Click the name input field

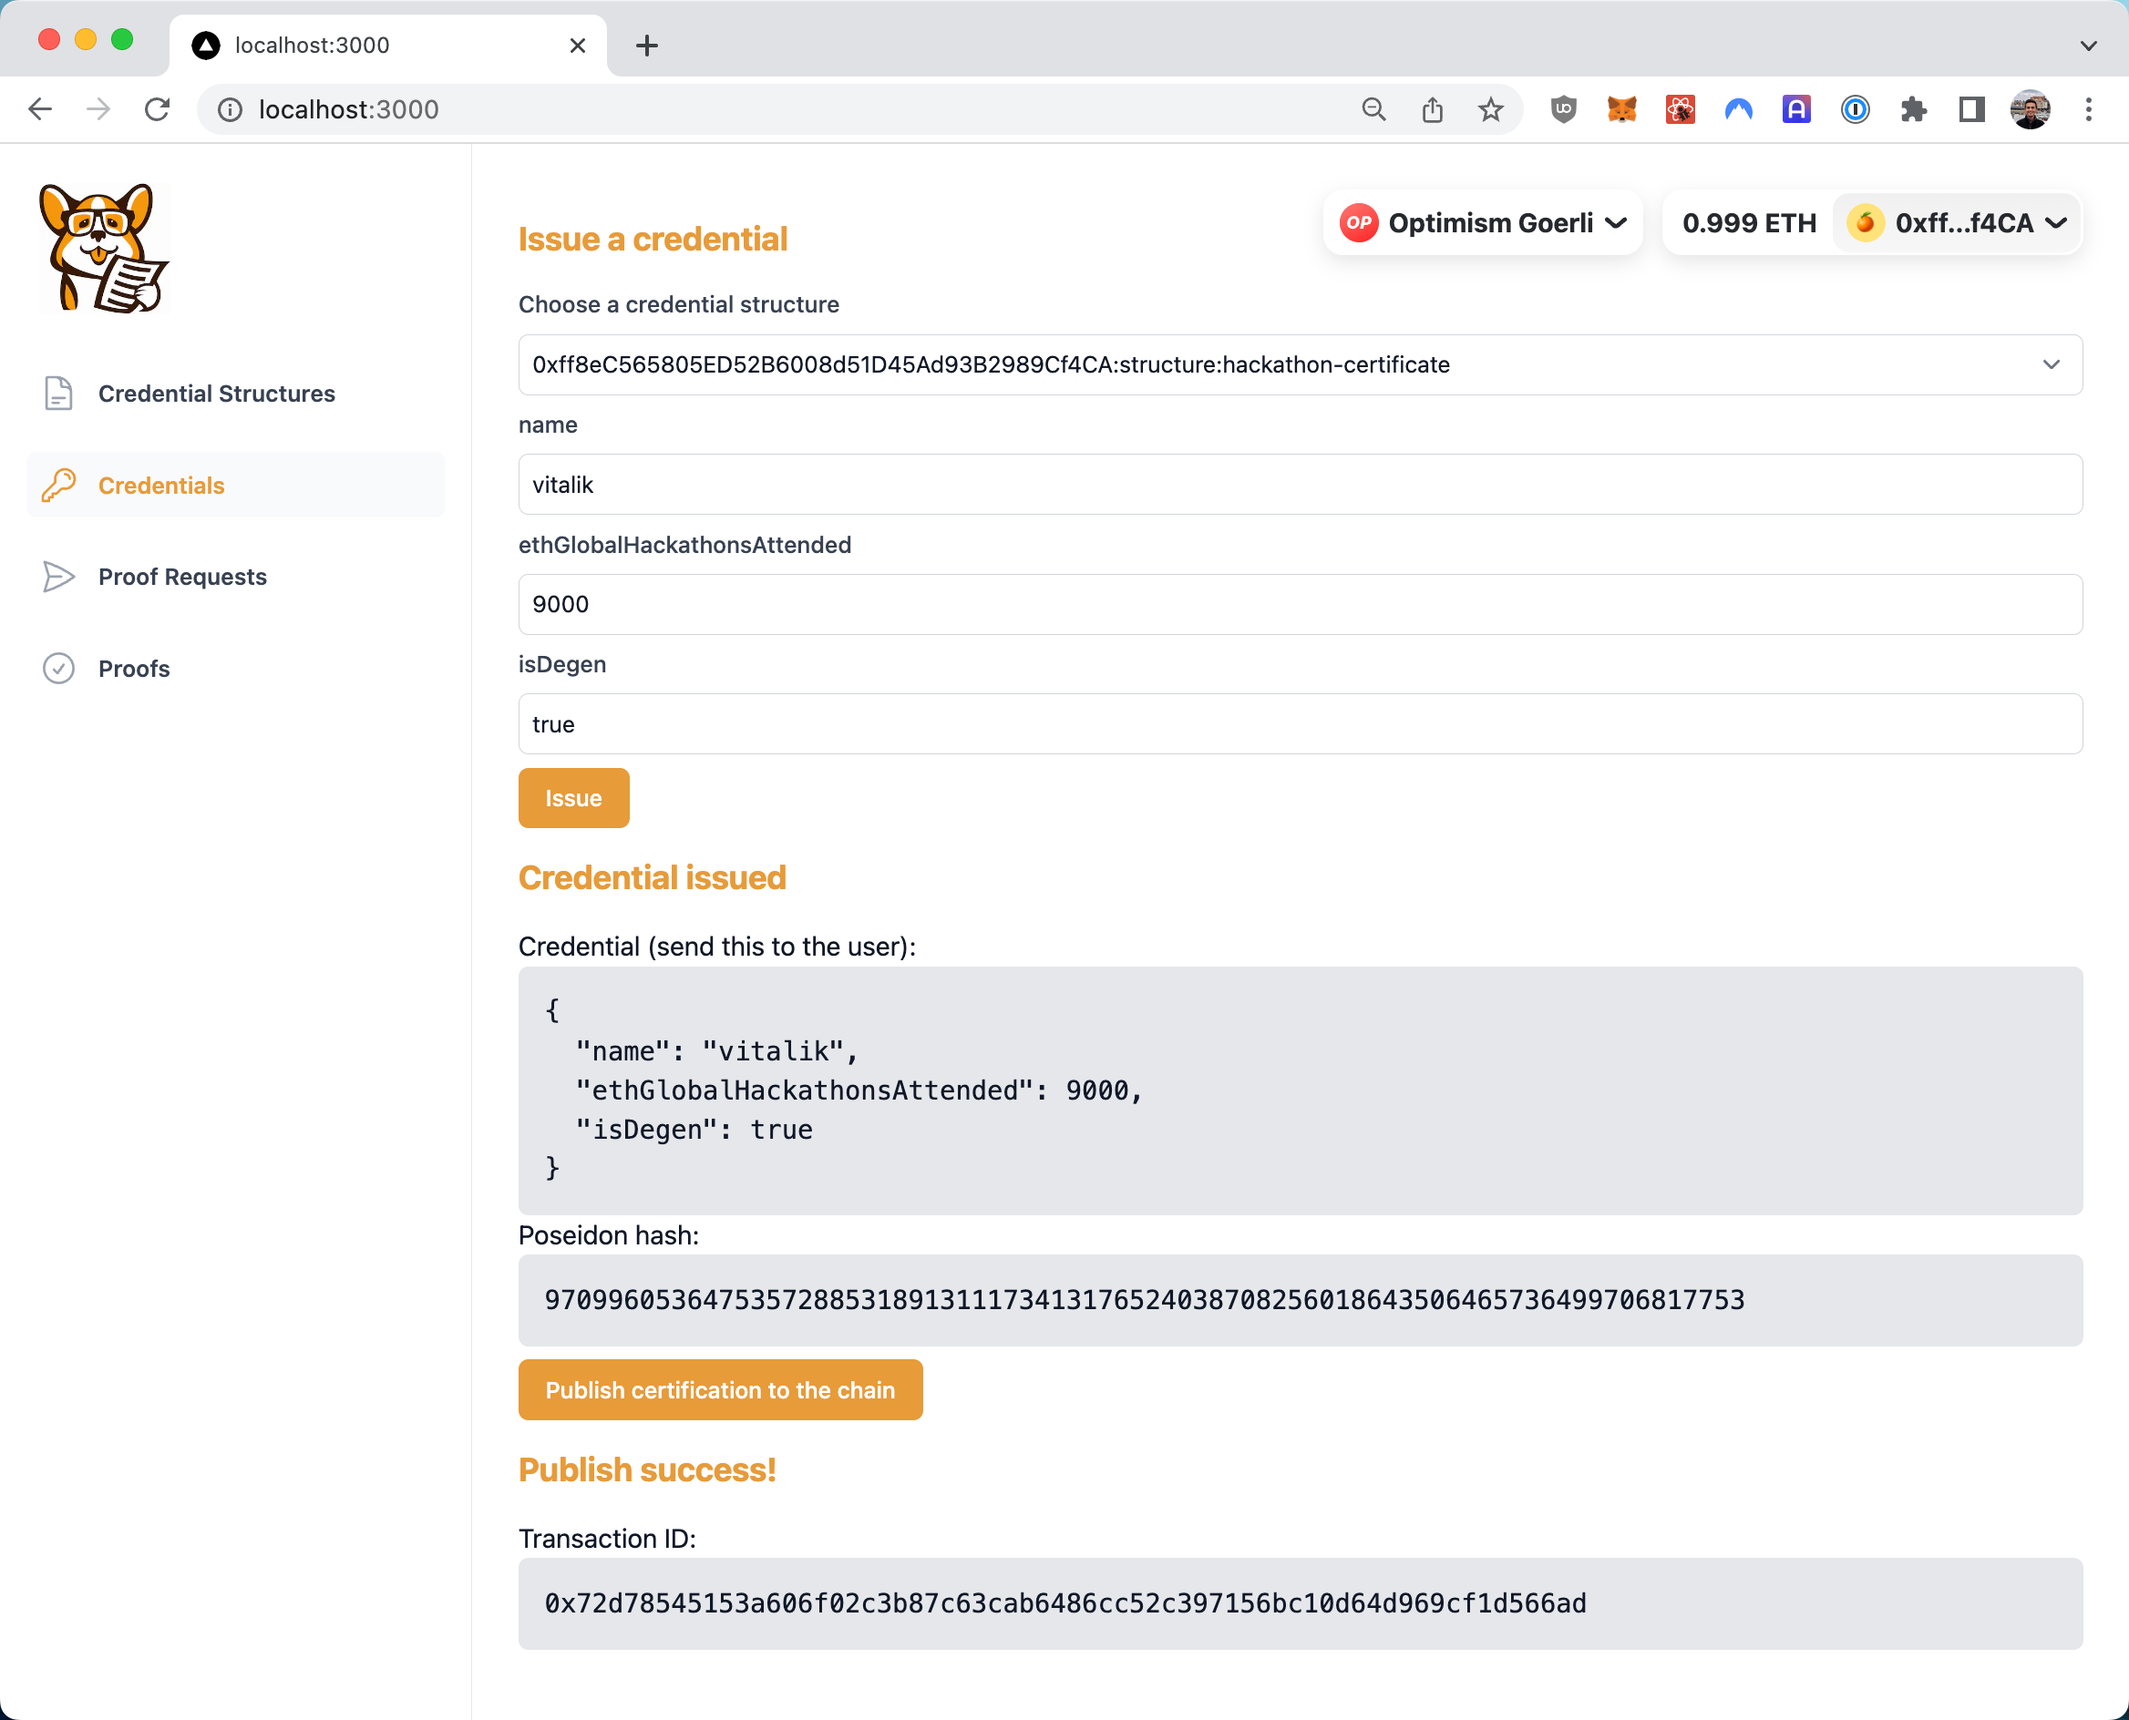coord(1301,483)
